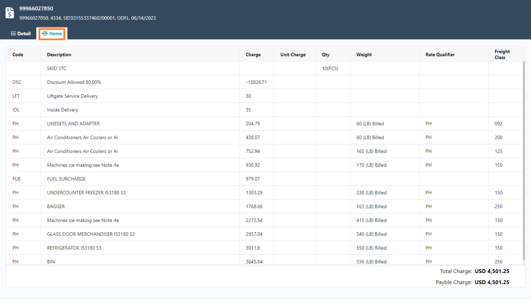Select the GLASS DOOR MERCHANDISER row

(91, 234)
